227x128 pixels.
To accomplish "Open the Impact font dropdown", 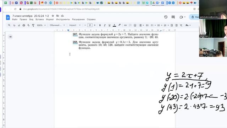I will (x=75, y=25).
